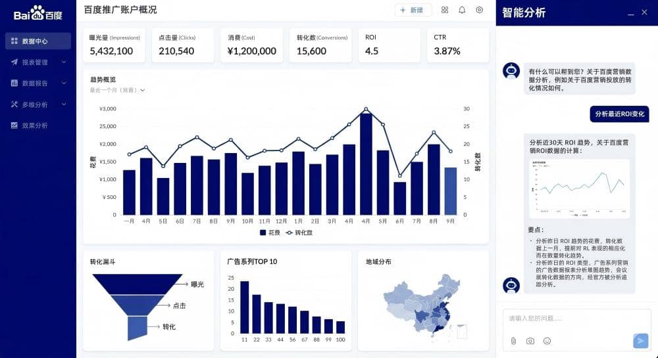Toggle the 转化数 legend series
This screenshot has width=658, height=358.
click(299, 233)
